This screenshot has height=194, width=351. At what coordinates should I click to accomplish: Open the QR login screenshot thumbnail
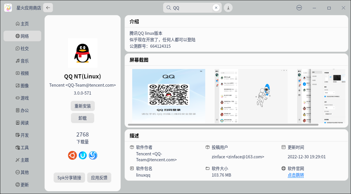(168, 96)
